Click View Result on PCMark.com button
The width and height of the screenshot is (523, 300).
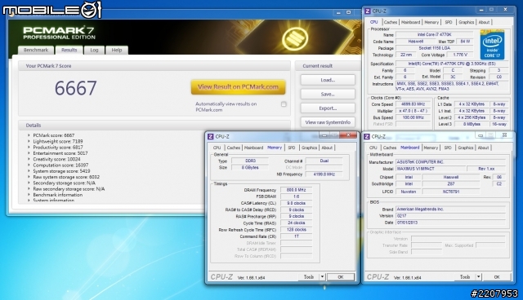click(238, 86)
